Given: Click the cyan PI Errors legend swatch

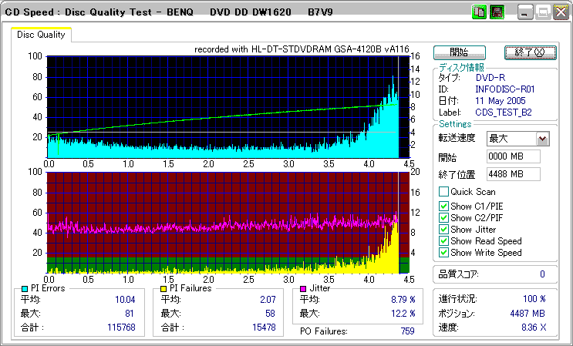Looking at the screenshot, I should tap(25, 288).
